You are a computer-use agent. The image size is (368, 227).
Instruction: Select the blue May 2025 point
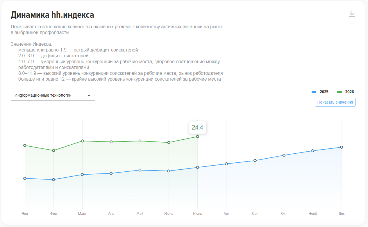(x=140, y=170)
